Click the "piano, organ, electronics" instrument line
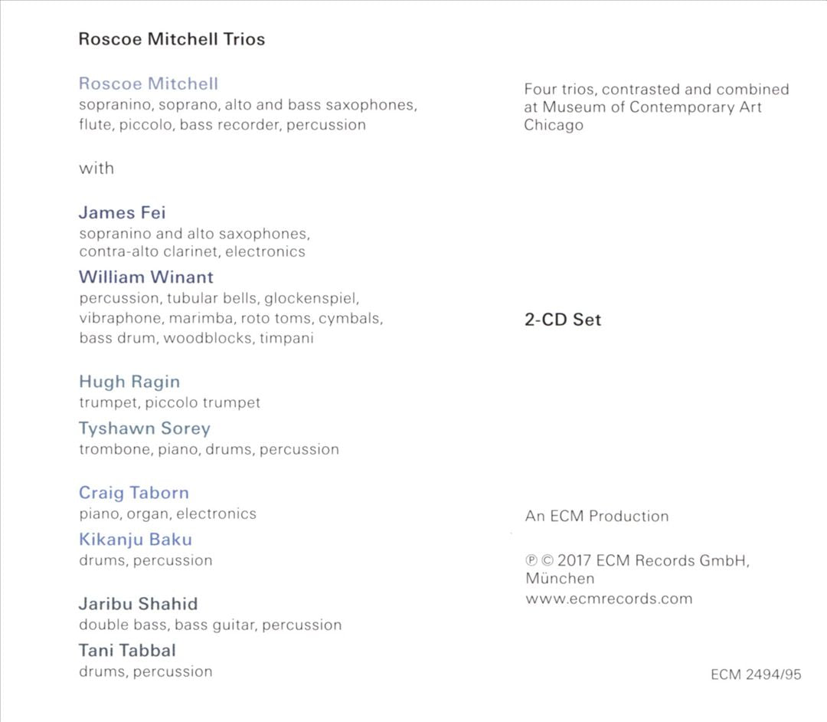 [168, 514]
